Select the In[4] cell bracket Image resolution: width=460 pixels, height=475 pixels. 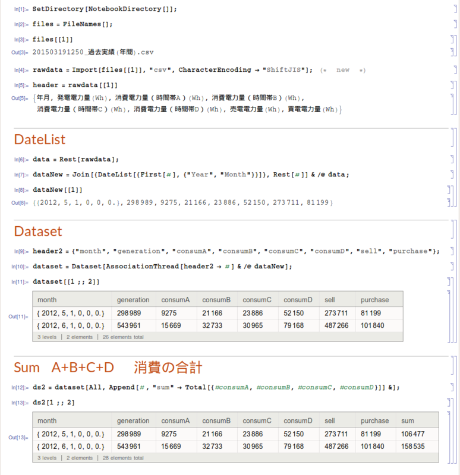[455, 69]
